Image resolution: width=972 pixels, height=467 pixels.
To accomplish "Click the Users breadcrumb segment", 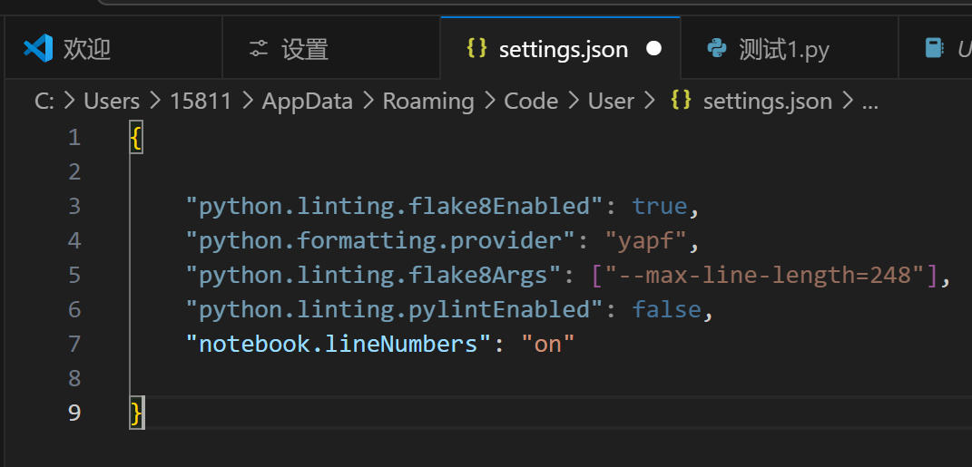I will pyautogui.click(x=112, y=101).
